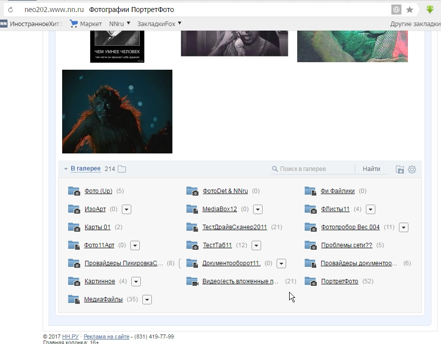Click folder icon of Картинное

(74, 281)
